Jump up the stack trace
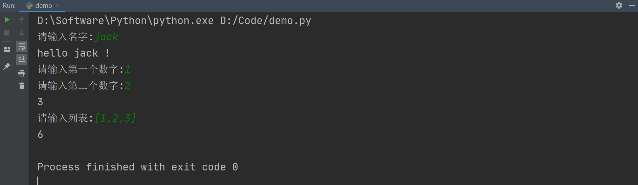The width and height of the screenshot is (638, 185). tap(22, 20)
